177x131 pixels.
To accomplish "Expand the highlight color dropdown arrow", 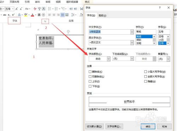I will (x=29, y=15).
